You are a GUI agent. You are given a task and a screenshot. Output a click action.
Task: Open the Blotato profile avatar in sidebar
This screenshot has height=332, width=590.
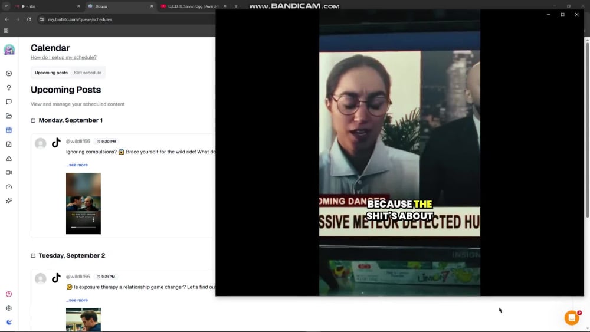click(x=9, y=50)
